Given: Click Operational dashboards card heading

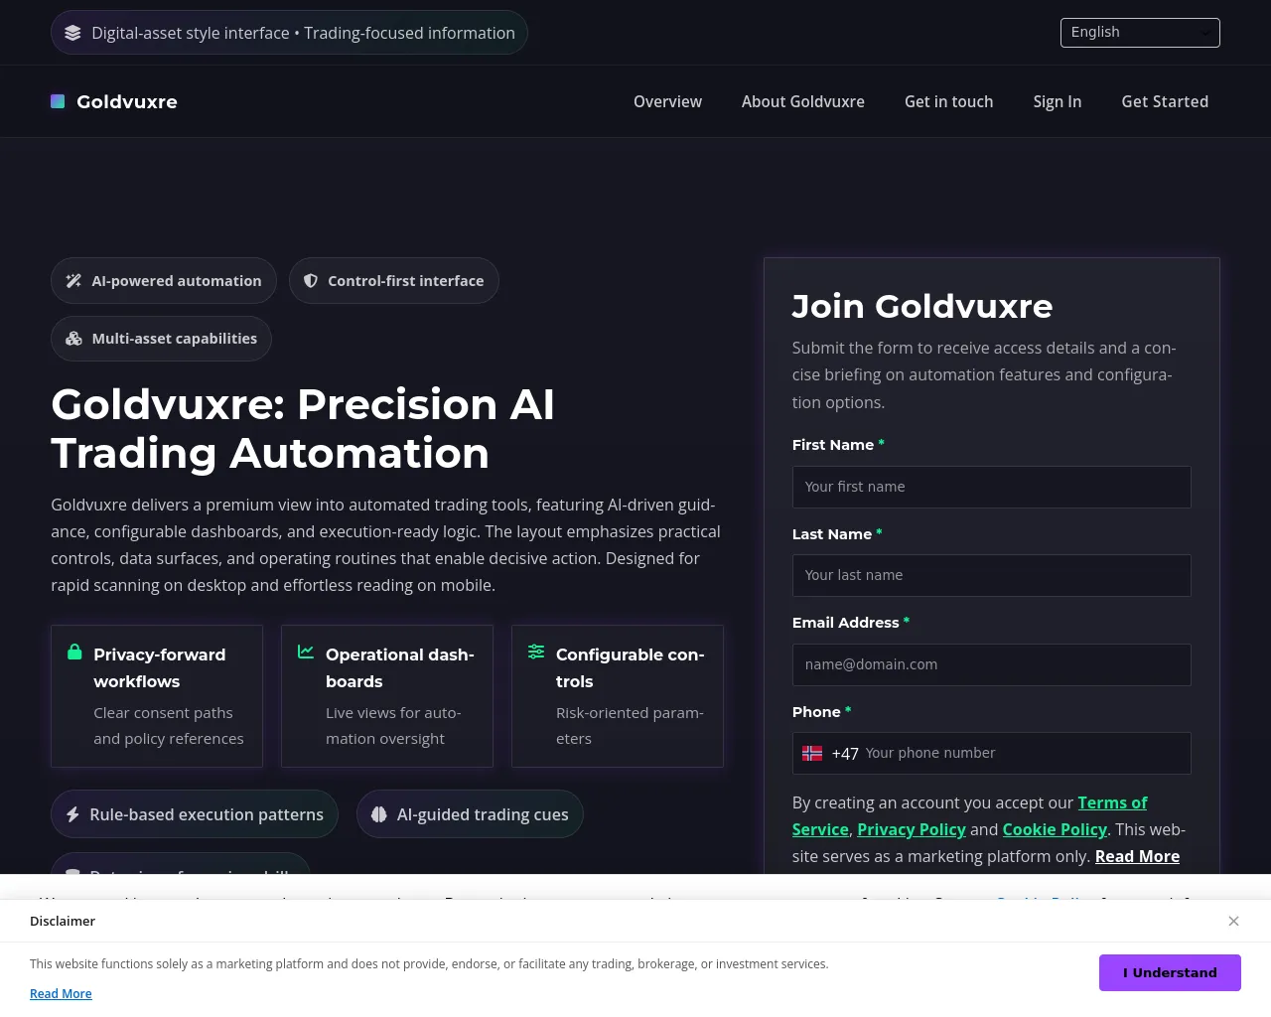Looking at the screenshot, I should pos(400,667).
